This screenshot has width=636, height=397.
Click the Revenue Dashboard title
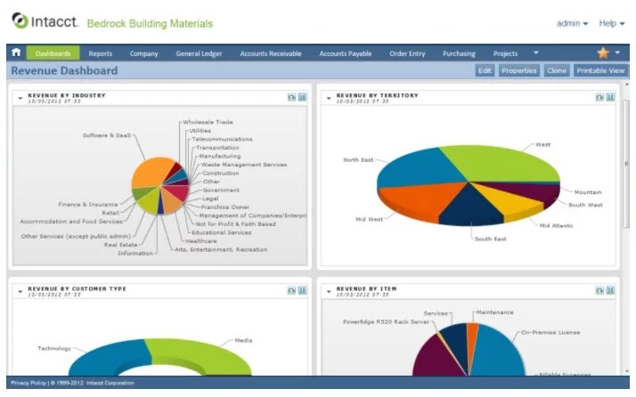point(64,70)
